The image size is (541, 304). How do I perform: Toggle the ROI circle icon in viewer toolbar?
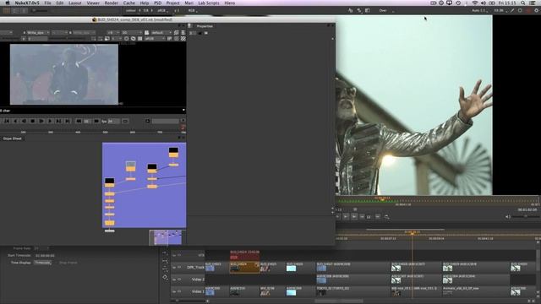[x=126, y=39]
